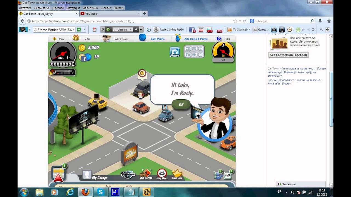This screenshot has width=351, height=197.
Task: Take a snapshot with the Picture icon
Action: [175, 52]
